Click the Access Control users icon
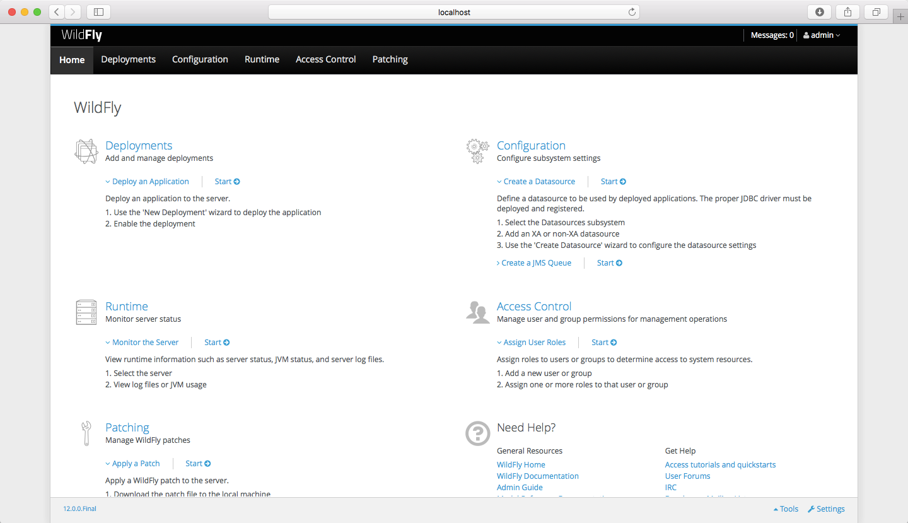Image resolution: width=908 pixels, height=523 pixels. pos(478,312)
